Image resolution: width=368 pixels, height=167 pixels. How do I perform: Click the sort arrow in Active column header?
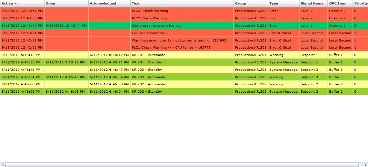(x=15, y=4)
